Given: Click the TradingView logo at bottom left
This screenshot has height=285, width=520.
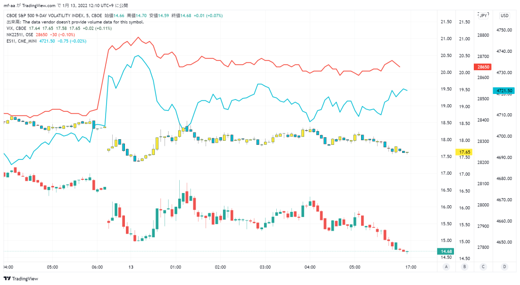Looking at the screenshot, I should click(20, 279).
